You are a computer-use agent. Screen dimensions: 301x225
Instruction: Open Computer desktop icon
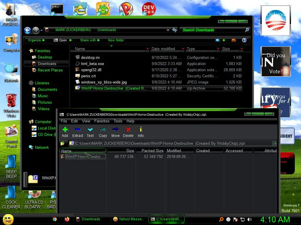coord(11,43)
